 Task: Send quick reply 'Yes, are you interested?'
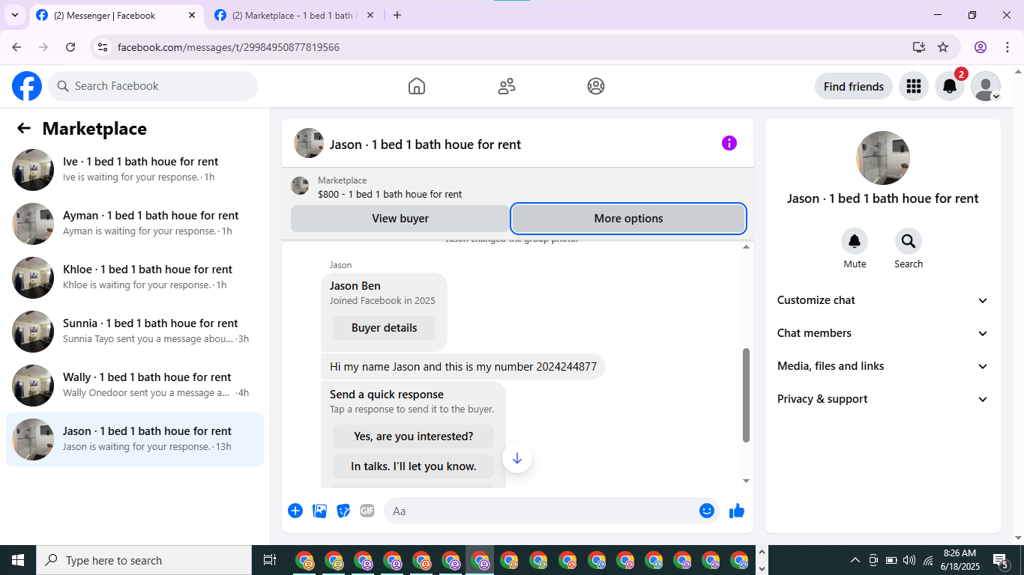[x=414, y=436]
